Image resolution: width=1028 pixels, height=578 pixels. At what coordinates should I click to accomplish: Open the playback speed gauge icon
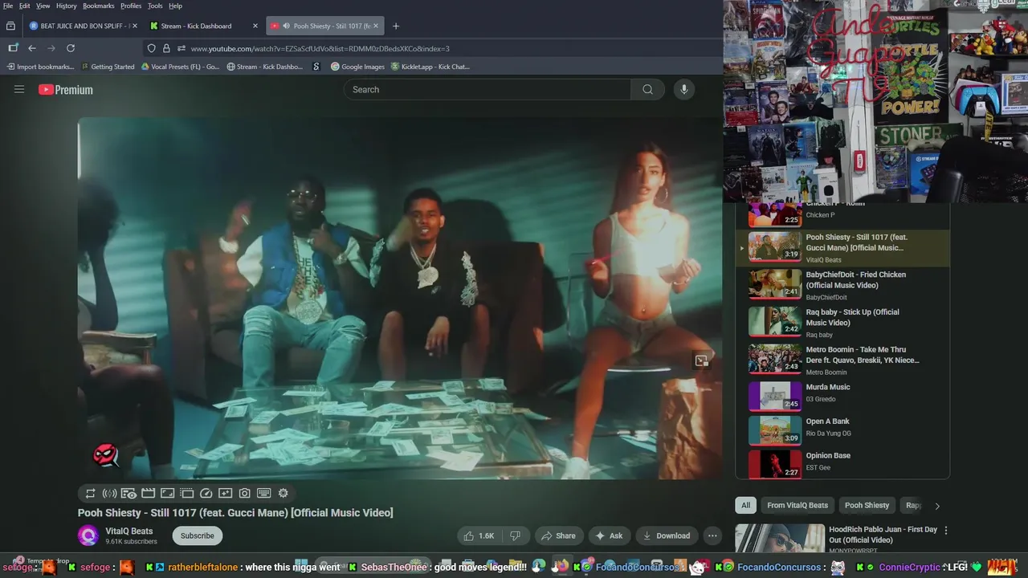pos(206,493)
